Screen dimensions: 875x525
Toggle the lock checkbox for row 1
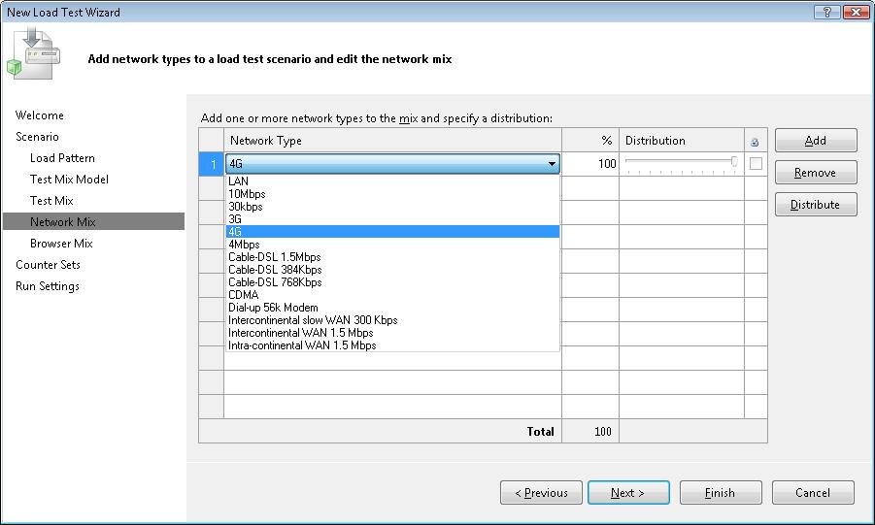tap(756, 164)
